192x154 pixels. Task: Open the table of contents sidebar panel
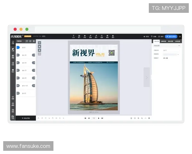coord(13,64)
